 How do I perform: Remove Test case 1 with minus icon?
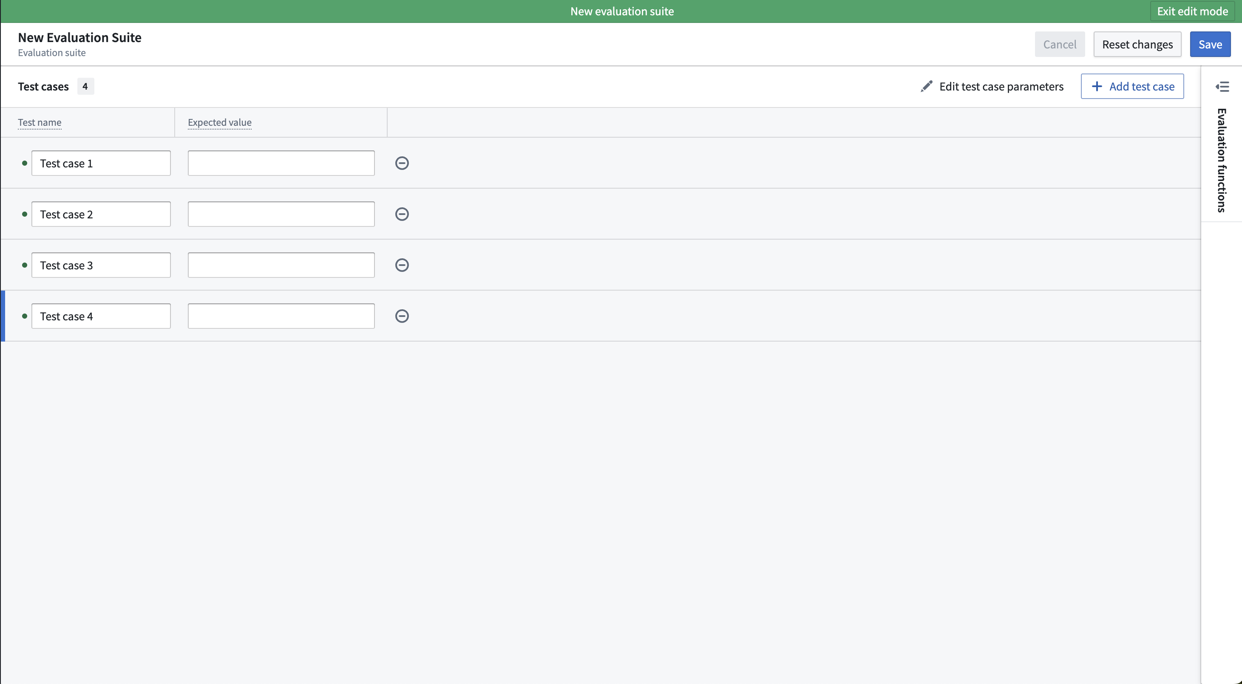click(402, 163)
